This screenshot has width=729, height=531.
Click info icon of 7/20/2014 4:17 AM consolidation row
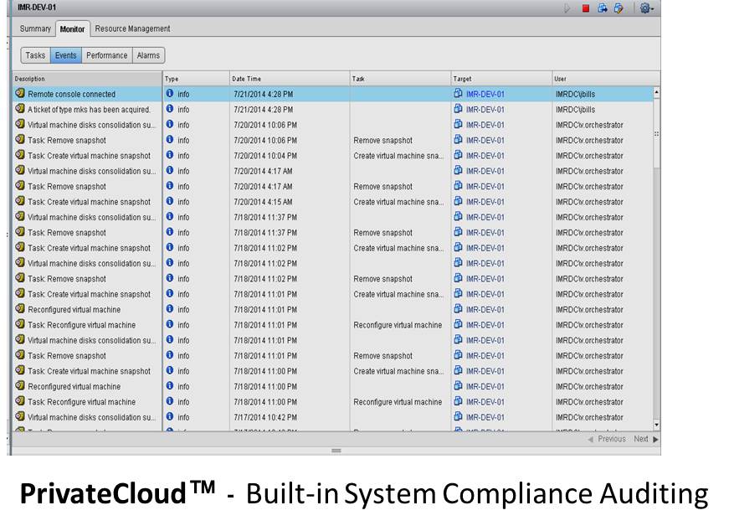tap(170, 170)
